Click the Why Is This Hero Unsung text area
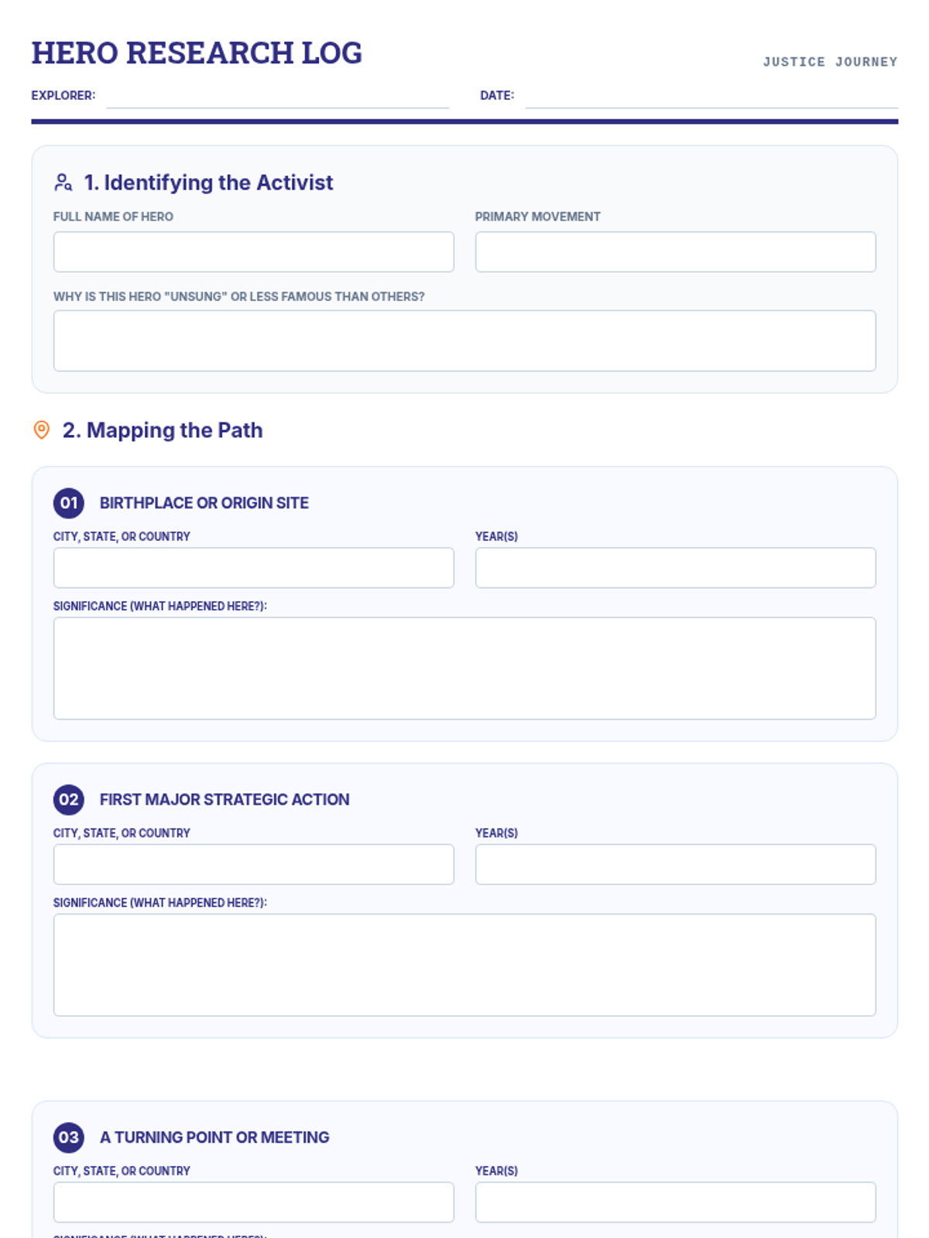Viewport: 929px width, 1238px height. pyautogui.click(x=464, y=340)
